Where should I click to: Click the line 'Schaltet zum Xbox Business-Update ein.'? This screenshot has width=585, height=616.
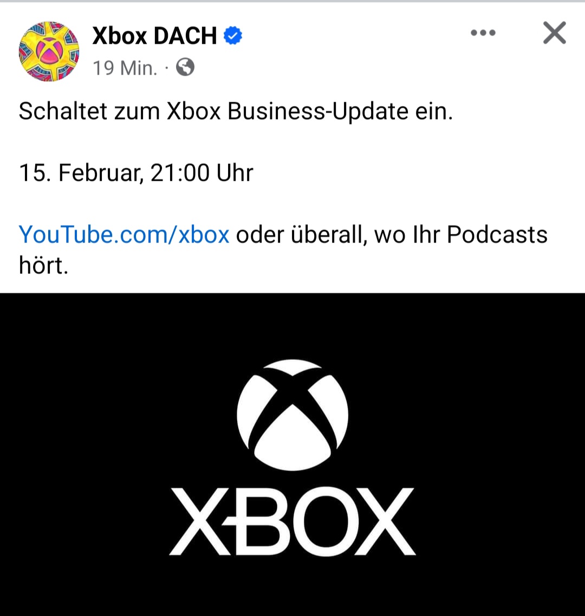[236, 111]
